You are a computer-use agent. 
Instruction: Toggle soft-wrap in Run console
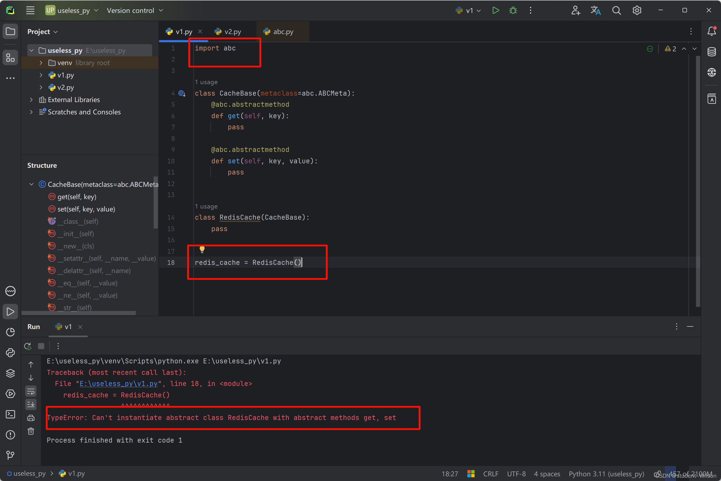31,391
